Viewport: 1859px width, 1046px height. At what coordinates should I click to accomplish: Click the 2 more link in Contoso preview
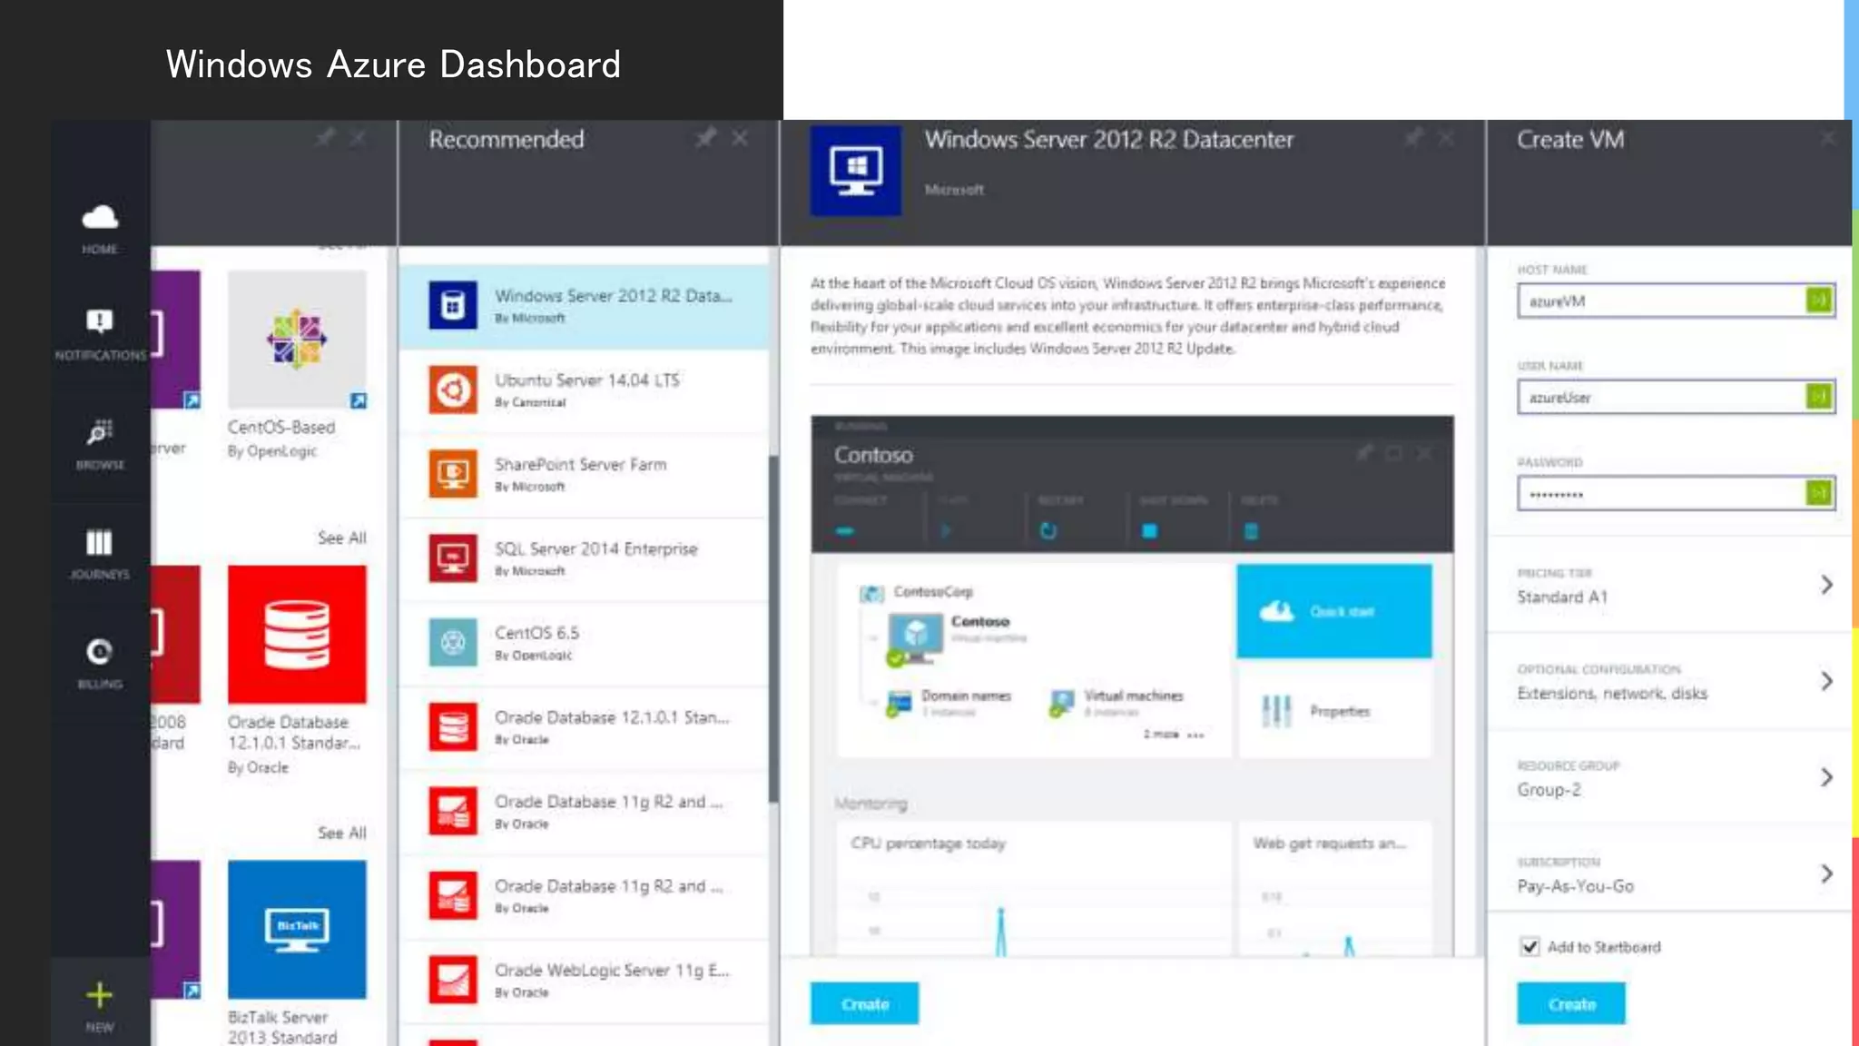tap(1174, 735)
